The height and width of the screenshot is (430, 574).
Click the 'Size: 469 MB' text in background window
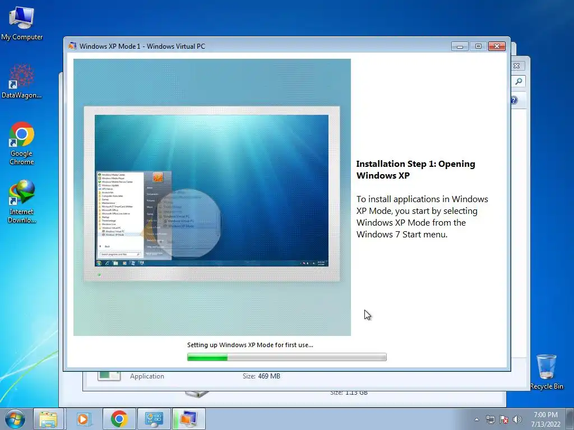tap(261, 376)
